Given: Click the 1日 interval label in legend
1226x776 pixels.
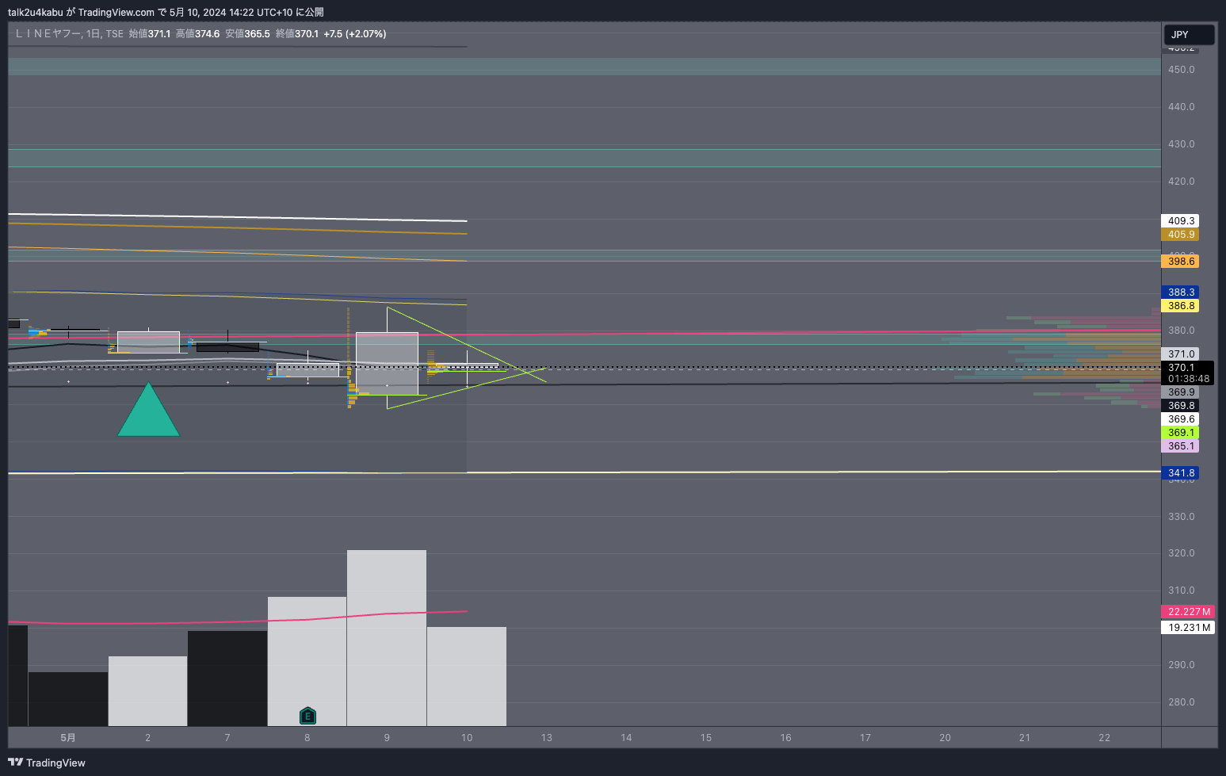Looking at the screenshot, I should 94,34.
